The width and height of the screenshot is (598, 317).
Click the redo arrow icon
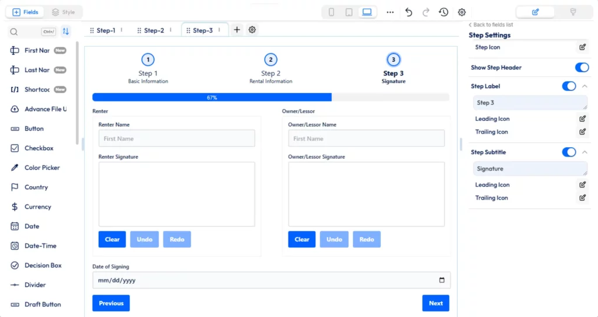[426, 12]
